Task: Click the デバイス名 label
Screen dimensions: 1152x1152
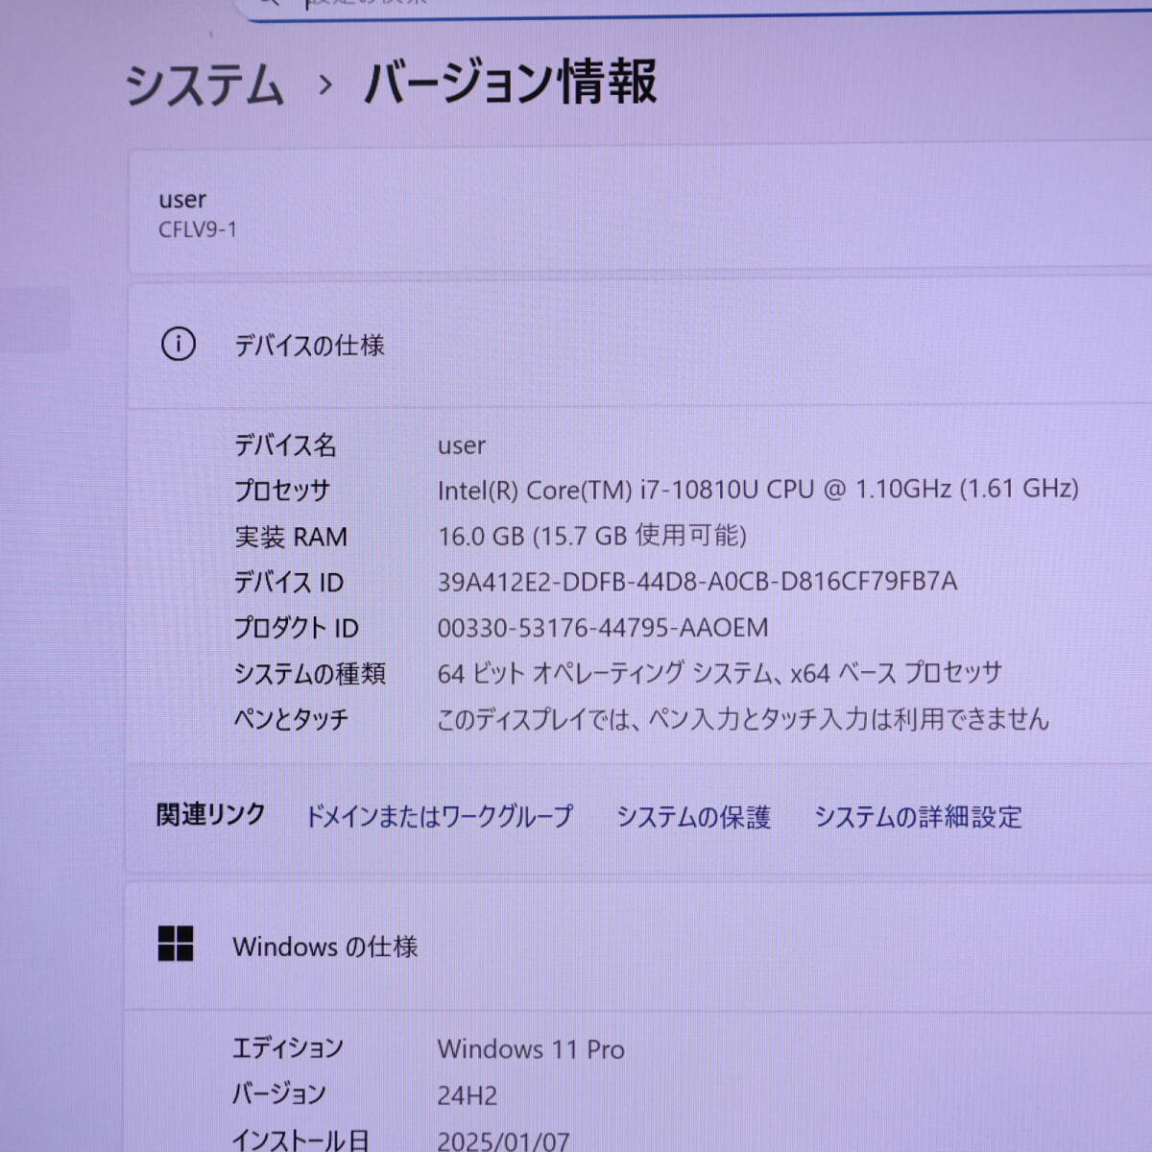Action: (285, 445)
